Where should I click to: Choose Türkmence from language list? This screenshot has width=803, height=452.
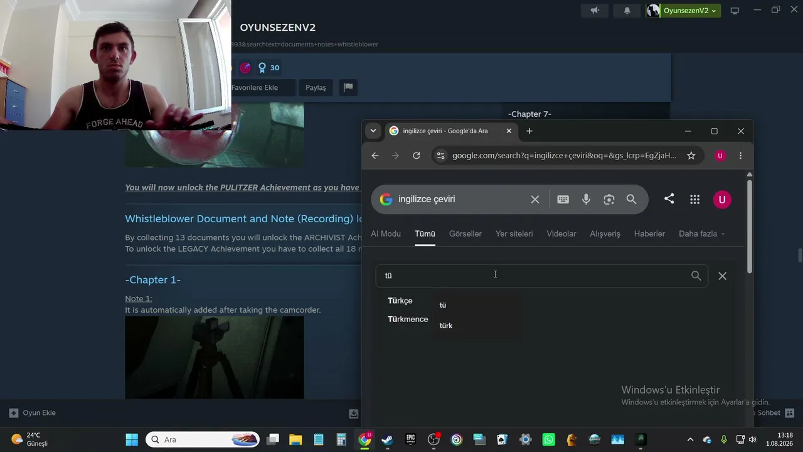tap(408, 319)
